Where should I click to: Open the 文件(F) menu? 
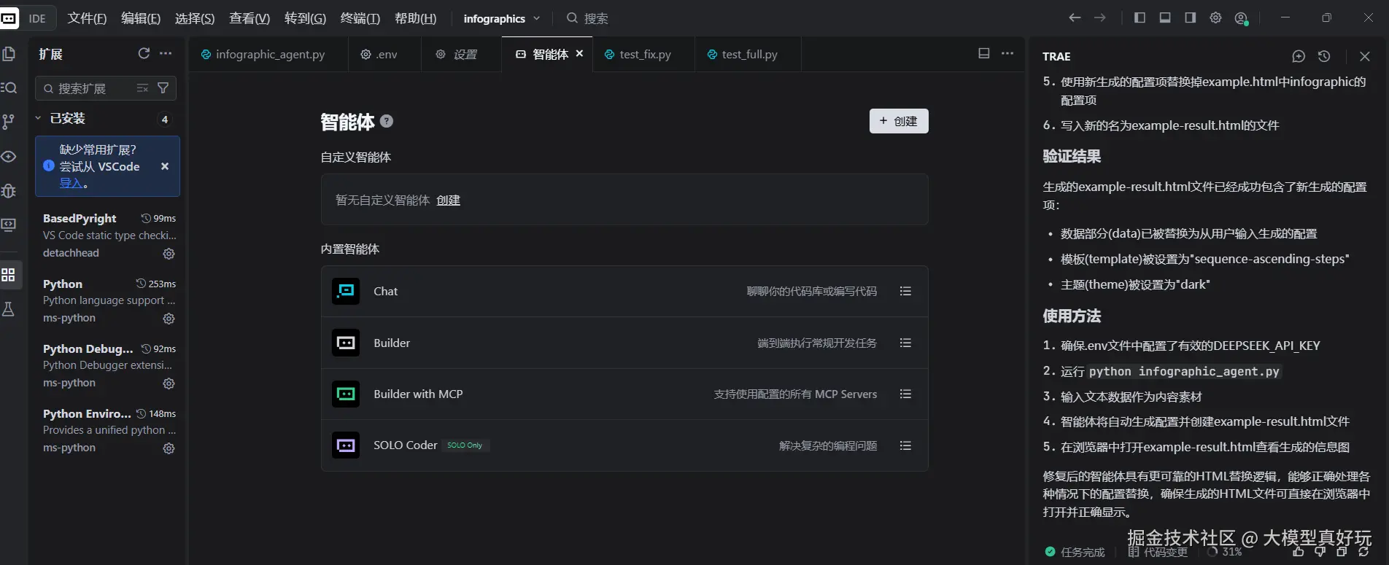pos(87,18)
